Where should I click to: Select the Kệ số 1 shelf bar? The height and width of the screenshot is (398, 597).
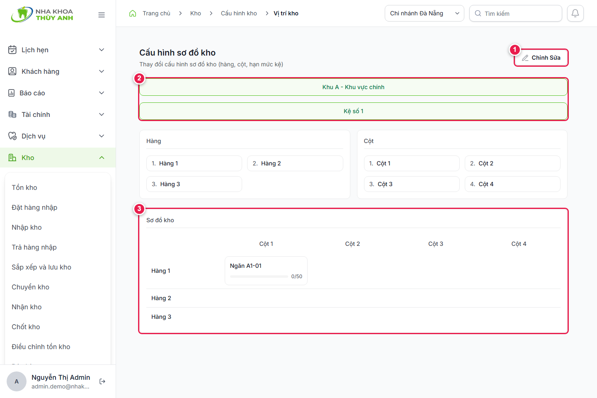click(x=353, y=111)
